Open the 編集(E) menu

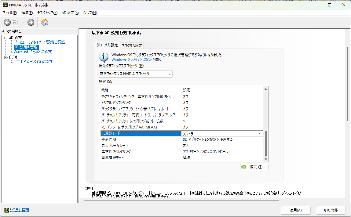point(27,13)
